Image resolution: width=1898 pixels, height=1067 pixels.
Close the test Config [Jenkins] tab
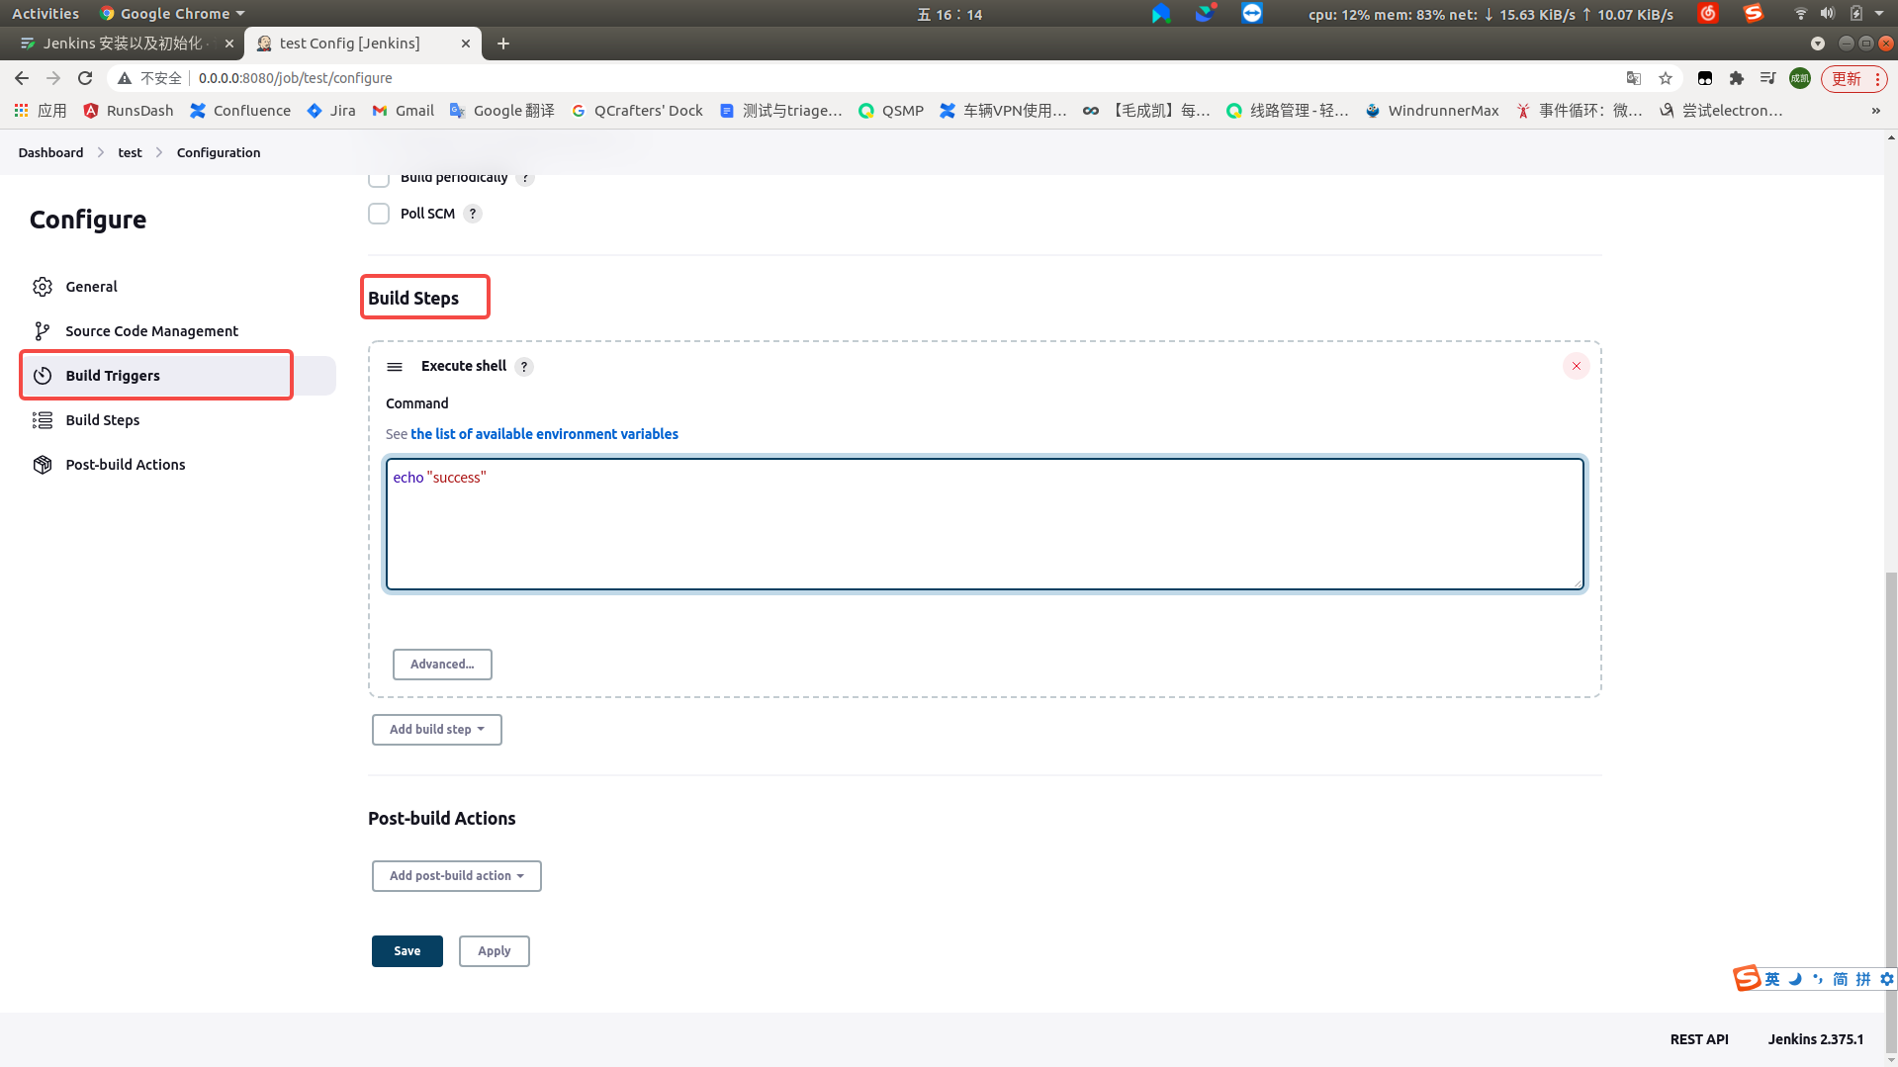click(x=466, y=44)
